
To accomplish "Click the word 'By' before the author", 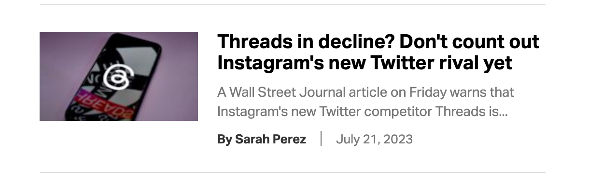I will pos(225,140).
